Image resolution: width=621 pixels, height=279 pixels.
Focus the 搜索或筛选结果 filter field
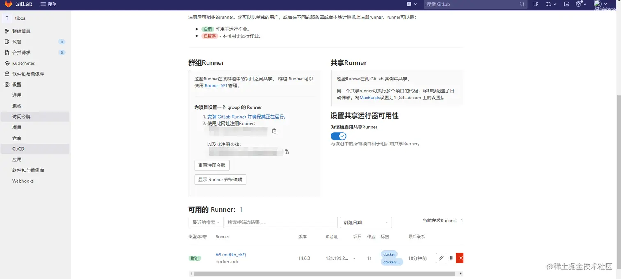(281, 222)
